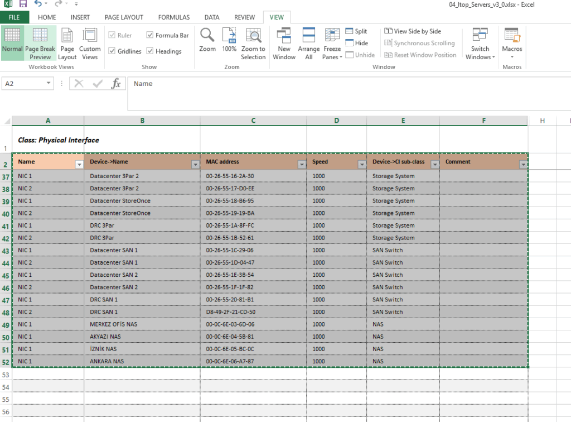The height and width of the screenshot is (422, 571).
Task: Open the Device->Name column filter dropdown
Action: click(195, 165)
